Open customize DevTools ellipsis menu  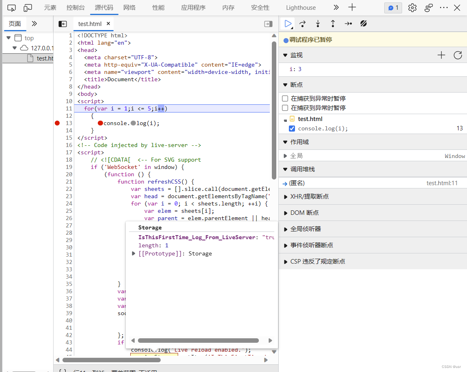pyautogui.click(x=444, y=8)
